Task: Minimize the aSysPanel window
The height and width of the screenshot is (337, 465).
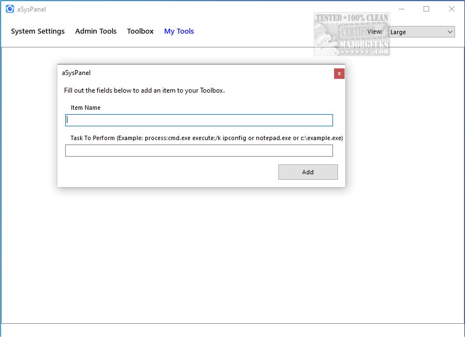Action: tap(401, 9)
